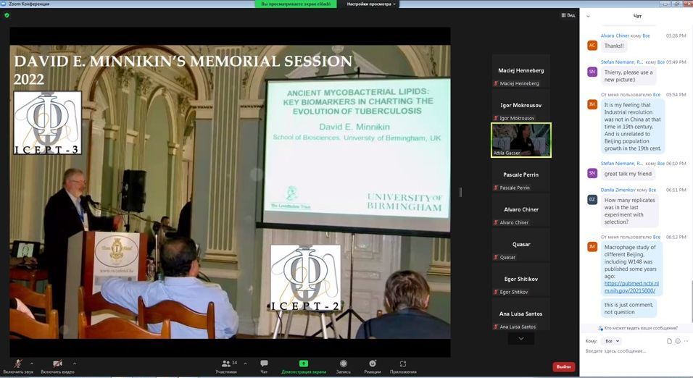Show more participants with down chevron
Screen dimensions: 693x378
(x=521, y=339)
